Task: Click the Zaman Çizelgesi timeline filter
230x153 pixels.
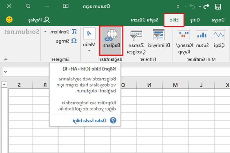Action: click(136, 42)
